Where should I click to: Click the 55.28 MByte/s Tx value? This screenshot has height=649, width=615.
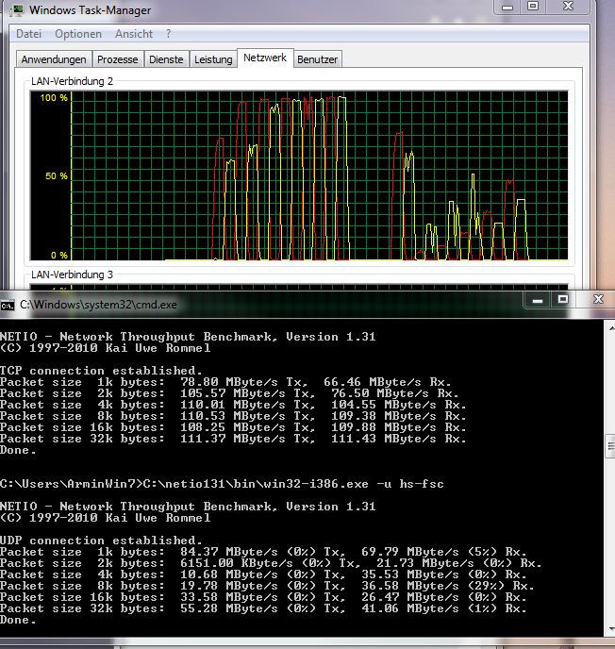263,608
